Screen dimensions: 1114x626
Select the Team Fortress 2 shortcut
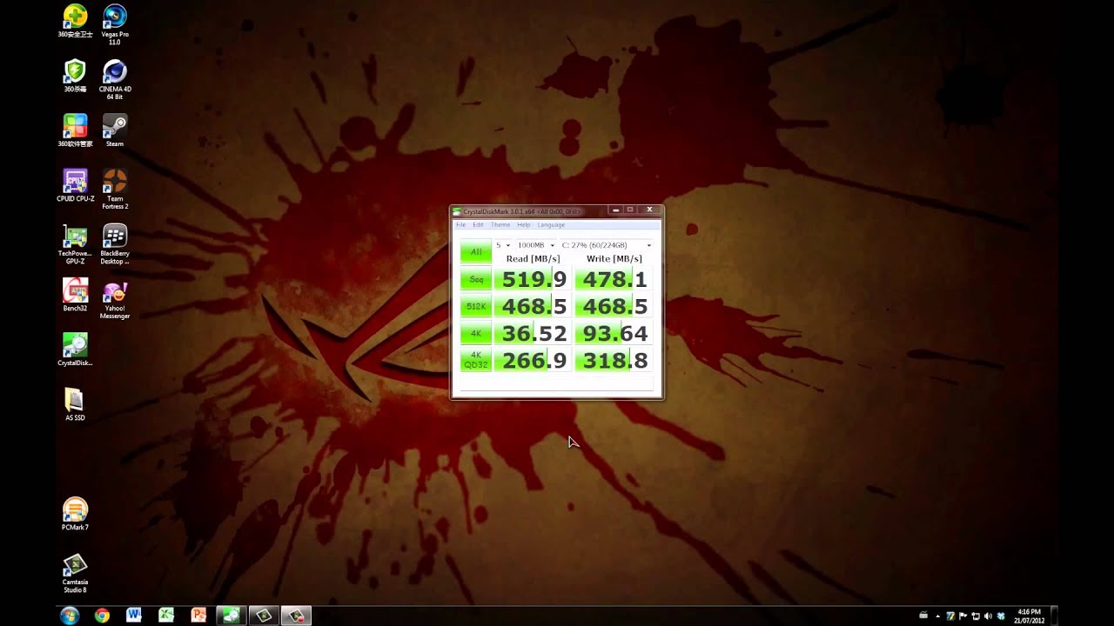(115, 189)
